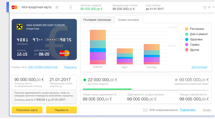Image resolution: width=215 pixels, height=119 pixels.
Task: Click the 100 000 € axis label
Action: coord(173,27)
